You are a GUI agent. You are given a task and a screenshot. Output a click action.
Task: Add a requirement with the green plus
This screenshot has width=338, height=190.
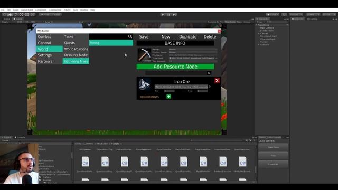coord(169,97)
